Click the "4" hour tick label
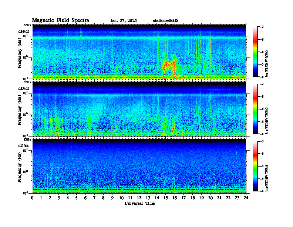Screen dimensions: 293x227 click(68, 198)
